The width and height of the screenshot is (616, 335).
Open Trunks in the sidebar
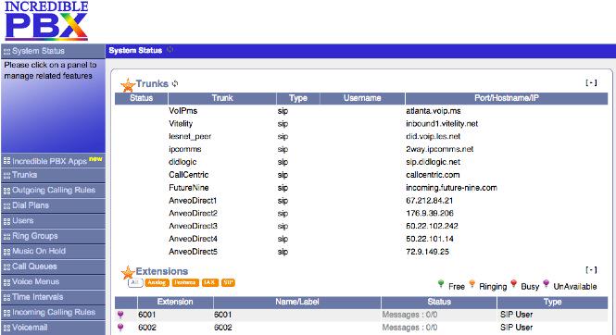coord(53,175)
